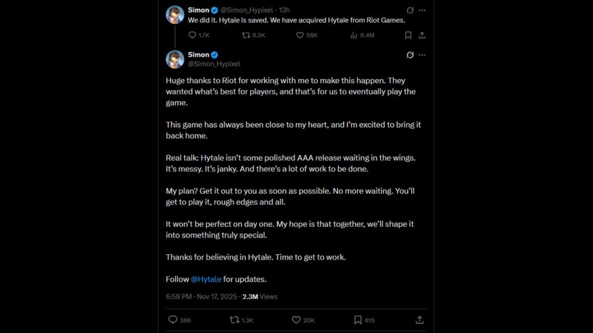Open Simon's profile picture on main tweet
593x333 pixels.
[x=175, y=59]
